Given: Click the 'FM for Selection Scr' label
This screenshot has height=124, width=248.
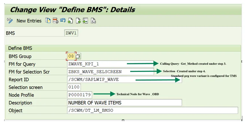Looking at the screenshot, I should click(x=29, y=72).
